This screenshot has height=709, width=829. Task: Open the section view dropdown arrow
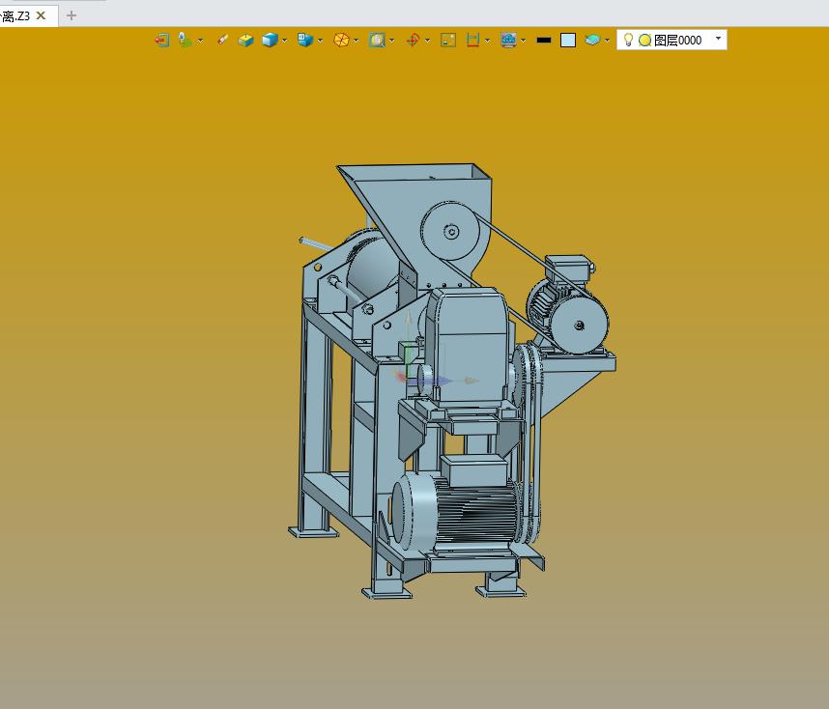(357, 41)
